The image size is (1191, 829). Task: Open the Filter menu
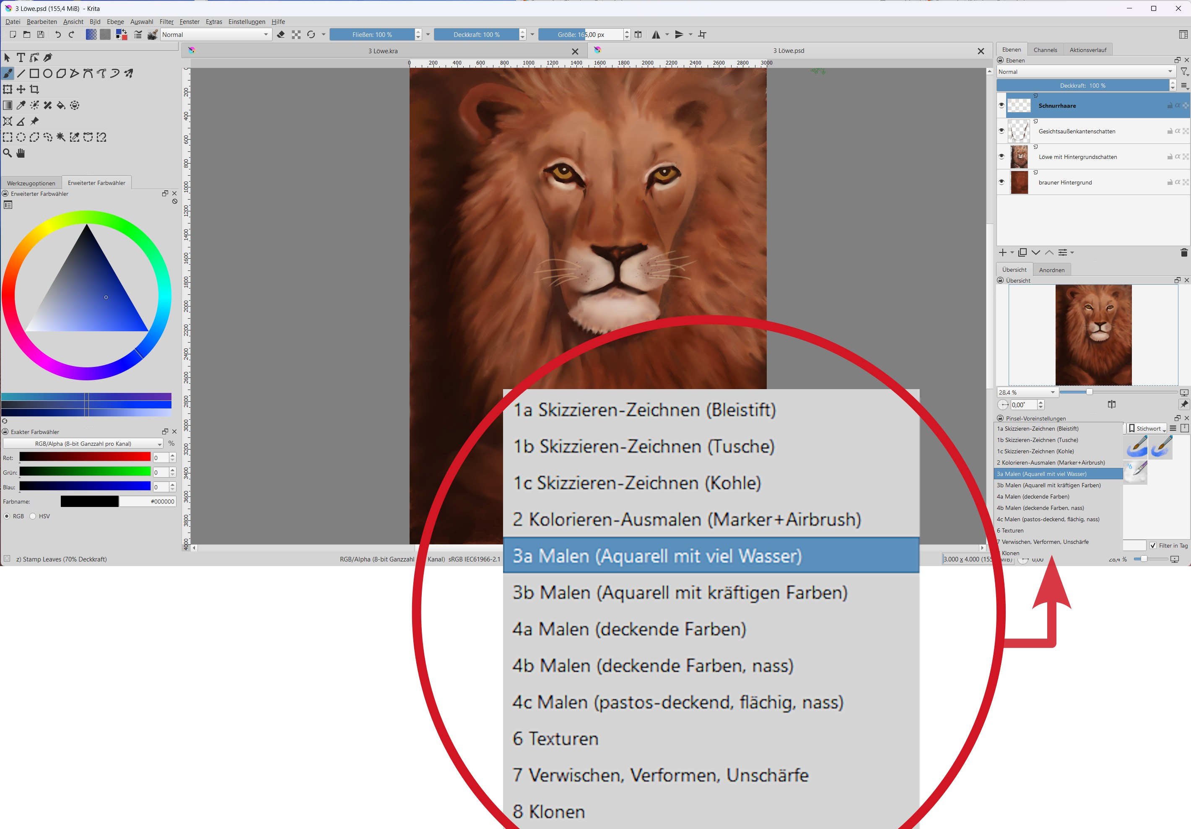166,22
